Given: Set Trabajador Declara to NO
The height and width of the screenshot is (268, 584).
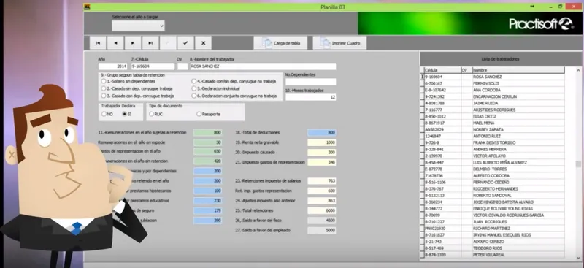Looking at the screenshot, I should (x=107, y=114).
